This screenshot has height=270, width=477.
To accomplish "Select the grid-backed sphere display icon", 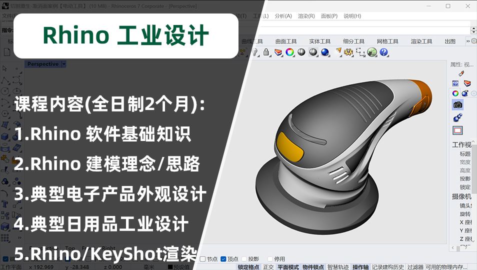I will [313, 52].
